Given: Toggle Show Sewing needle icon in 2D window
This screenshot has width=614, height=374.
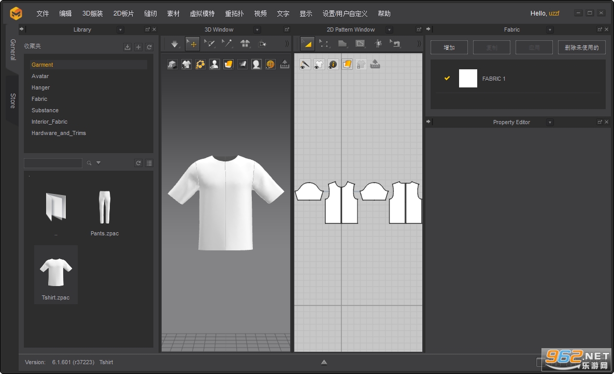Looking at the screenshot, I should tap(305, 64).
